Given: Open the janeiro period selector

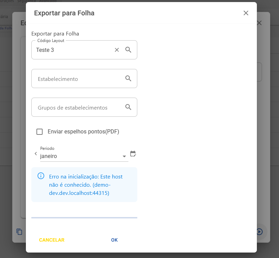Looking at the screenshot, I should coord(84,156).
